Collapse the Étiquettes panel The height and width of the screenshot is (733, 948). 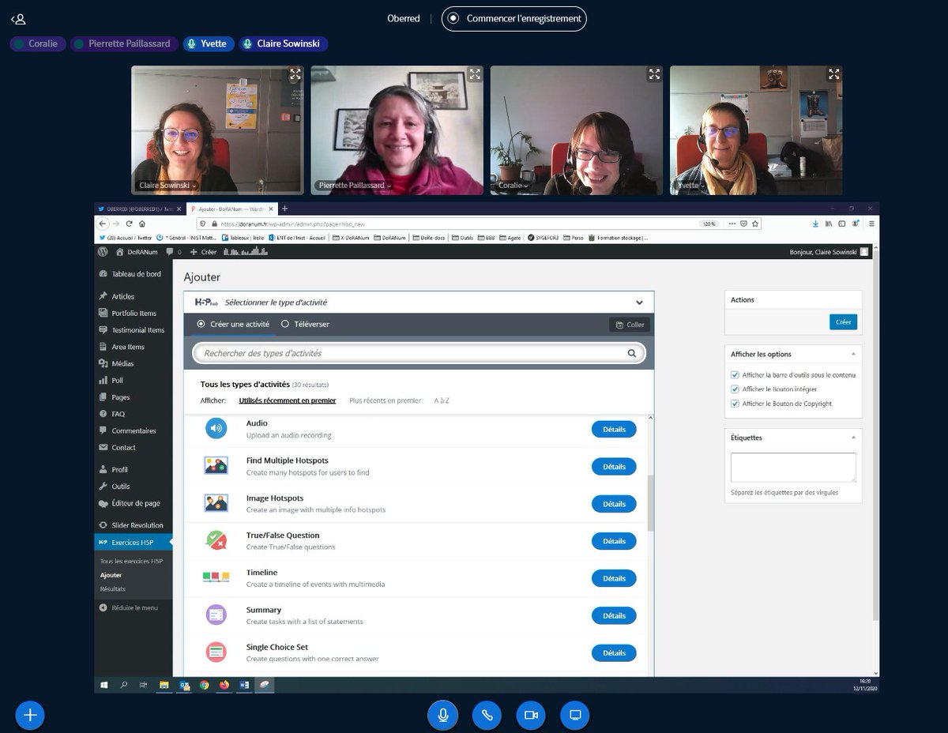click(x=852, y=438)
